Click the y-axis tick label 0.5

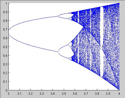coord(5,47)
